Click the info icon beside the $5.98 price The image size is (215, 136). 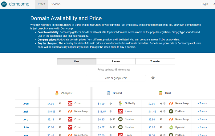click(x=161, y=104)
